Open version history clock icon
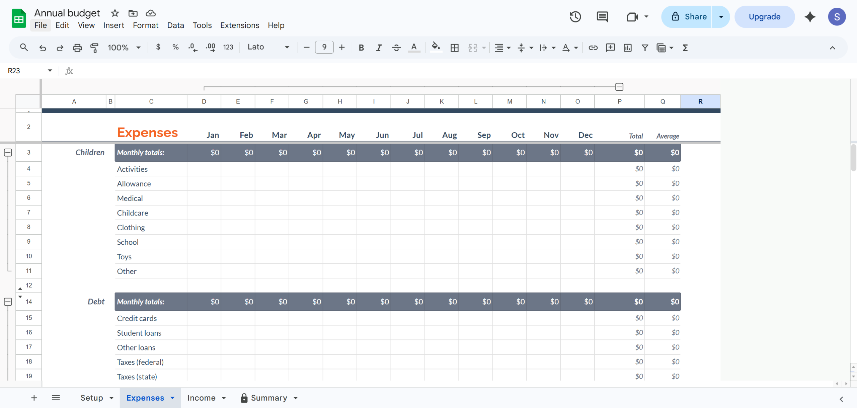 tap(575, 17)
